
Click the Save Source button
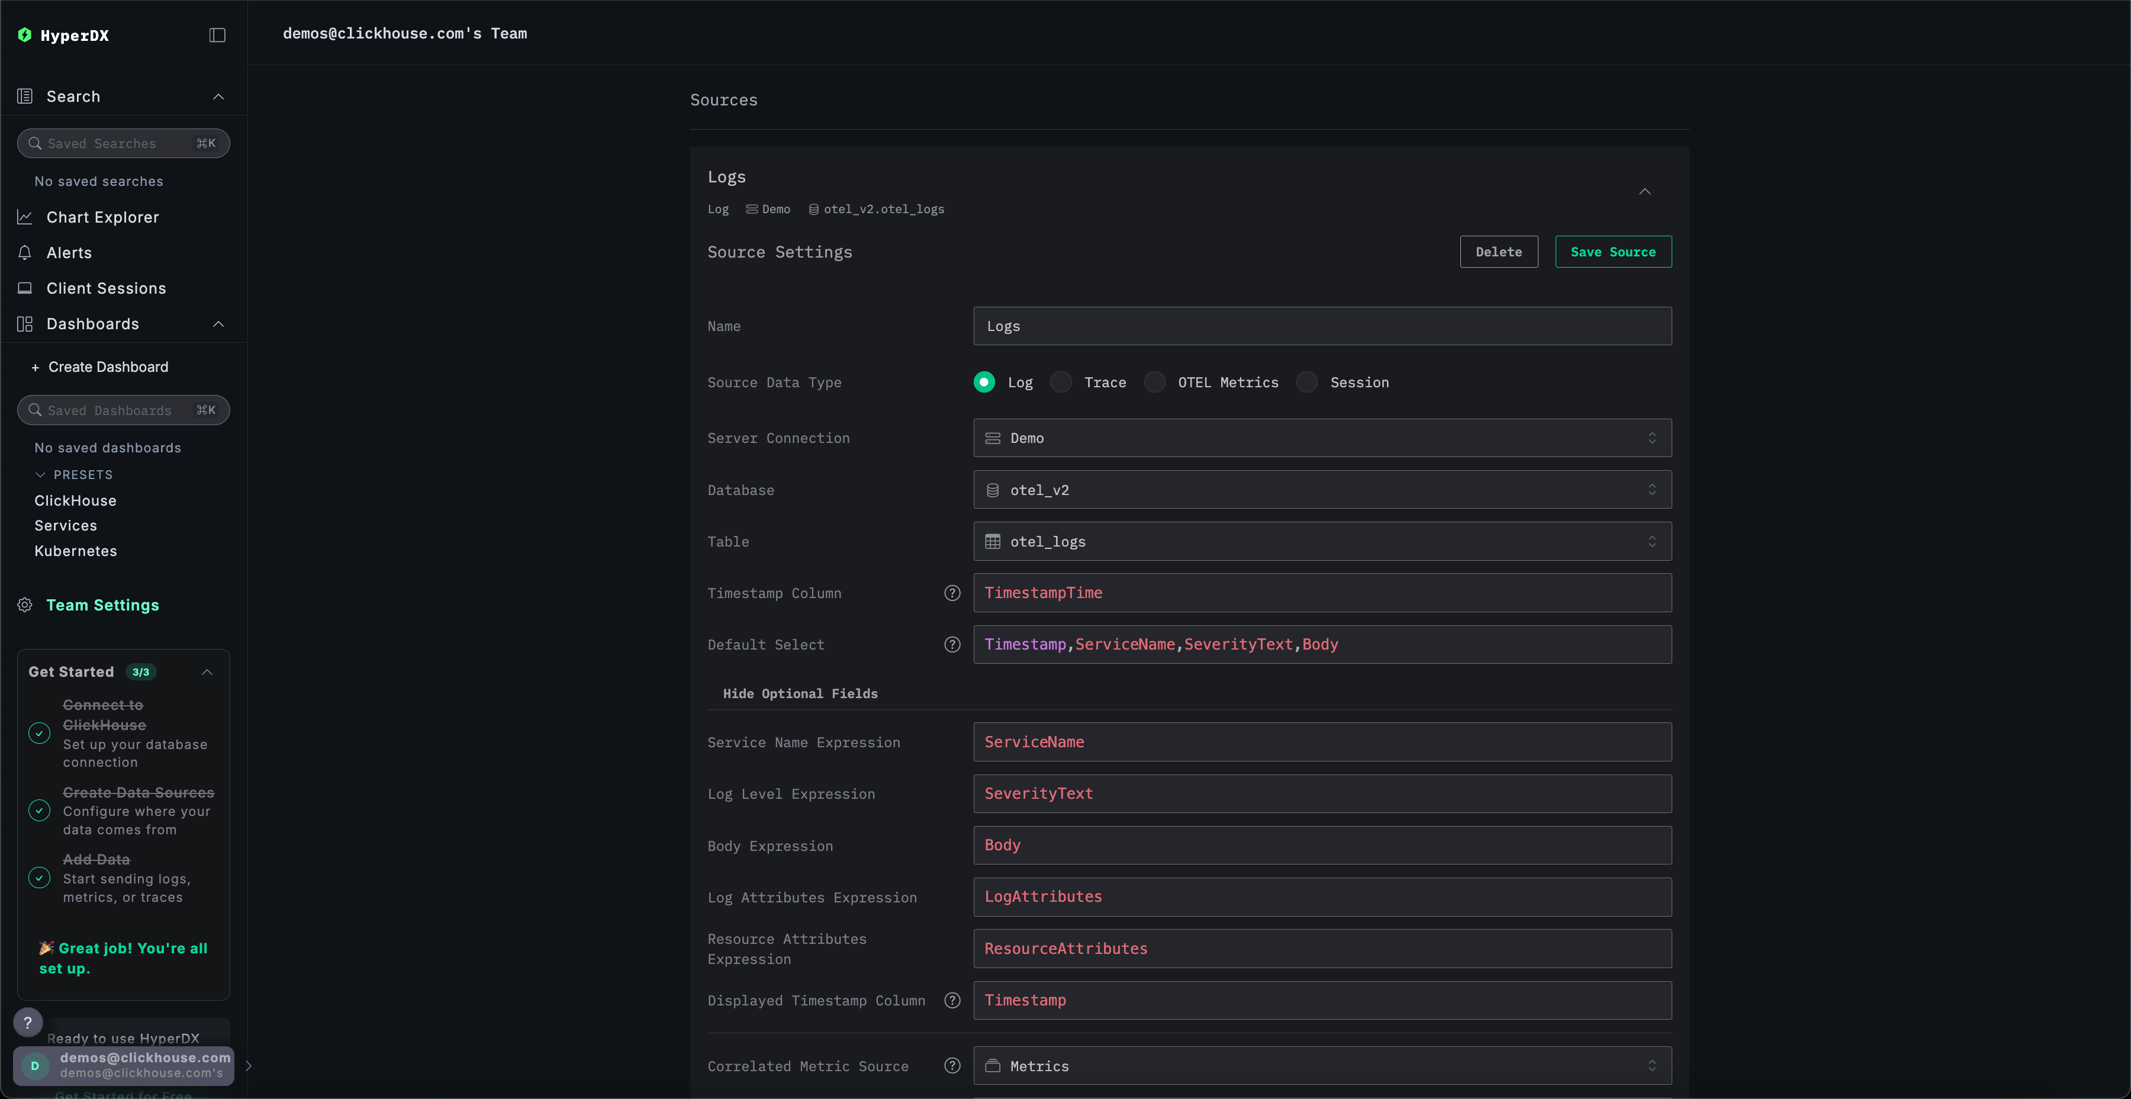[1612, 250]
